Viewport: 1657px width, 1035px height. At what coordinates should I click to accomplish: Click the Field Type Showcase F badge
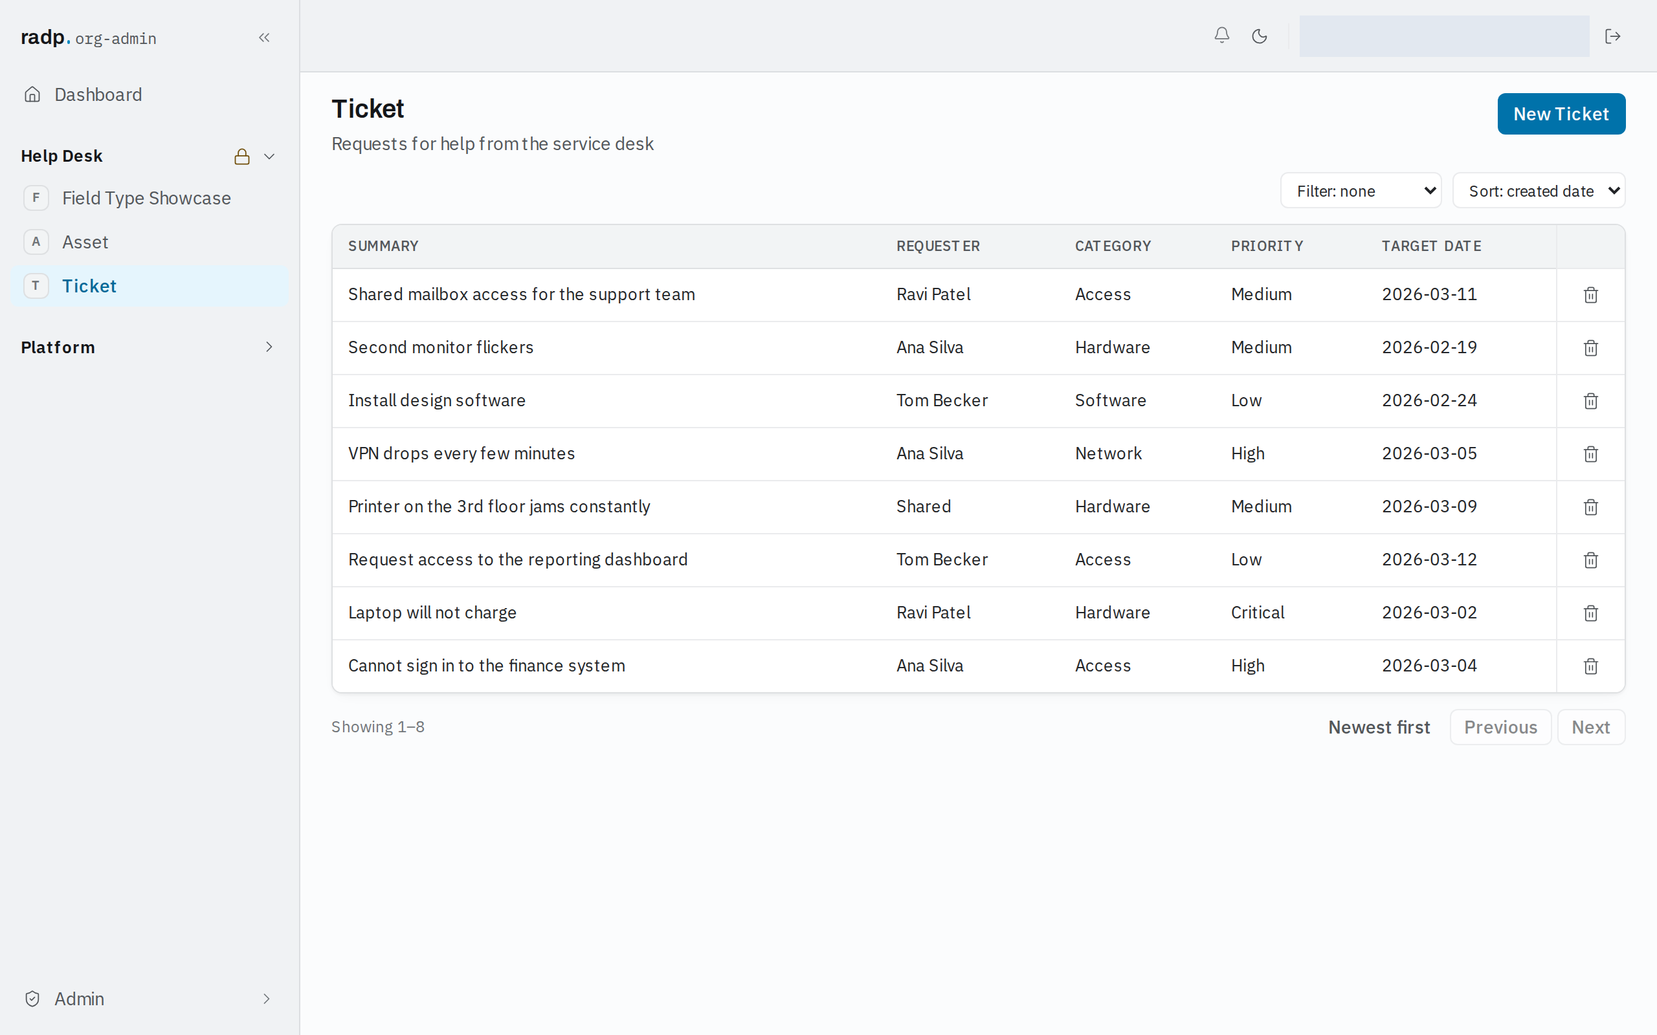point(36,198)
